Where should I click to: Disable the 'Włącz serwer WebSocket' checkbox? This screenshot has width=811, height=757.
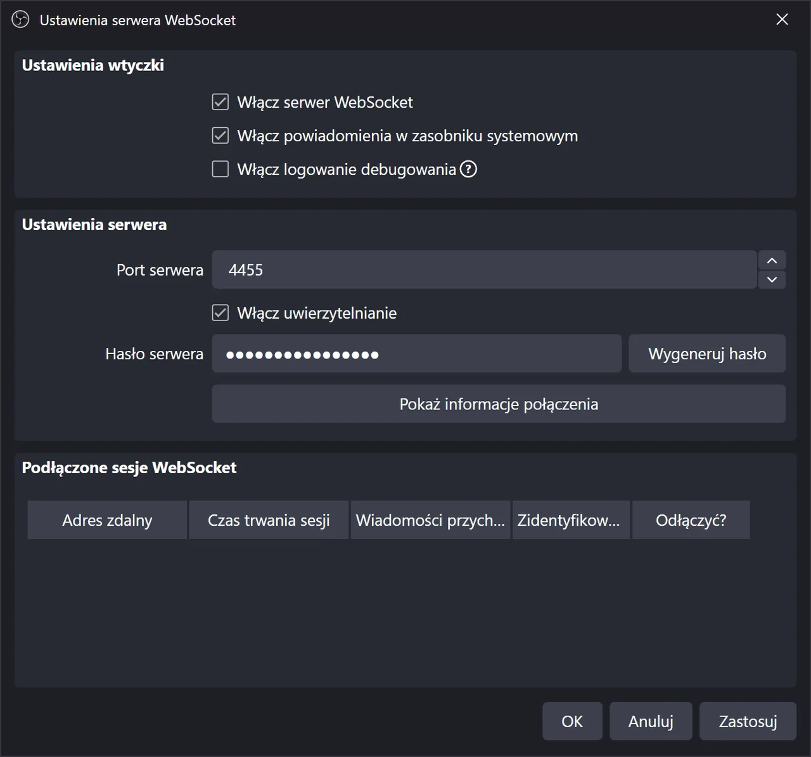tap(220, 102)
